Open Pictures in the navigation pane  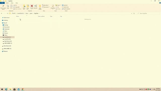click(6, 33)
